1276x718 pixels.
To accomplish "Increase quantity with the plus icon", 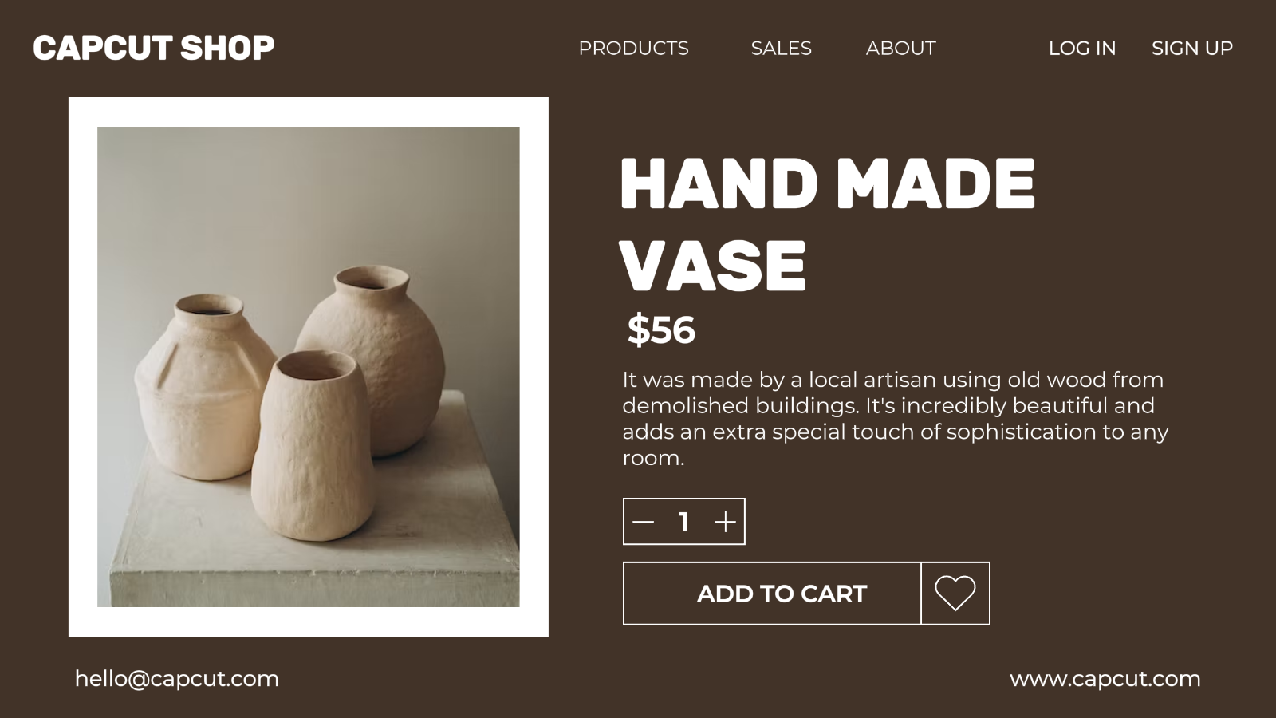I will pyautogui.click(x=725, y=522).
